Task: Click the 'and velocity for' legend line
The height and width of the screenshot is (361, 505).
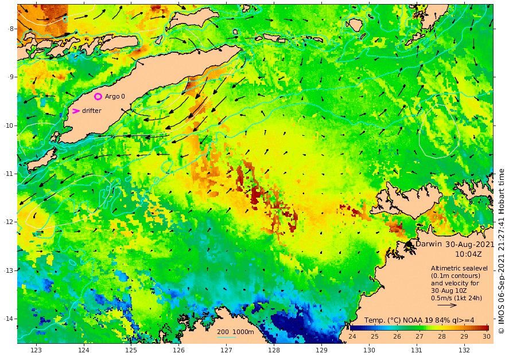Action: coord(455,283)
